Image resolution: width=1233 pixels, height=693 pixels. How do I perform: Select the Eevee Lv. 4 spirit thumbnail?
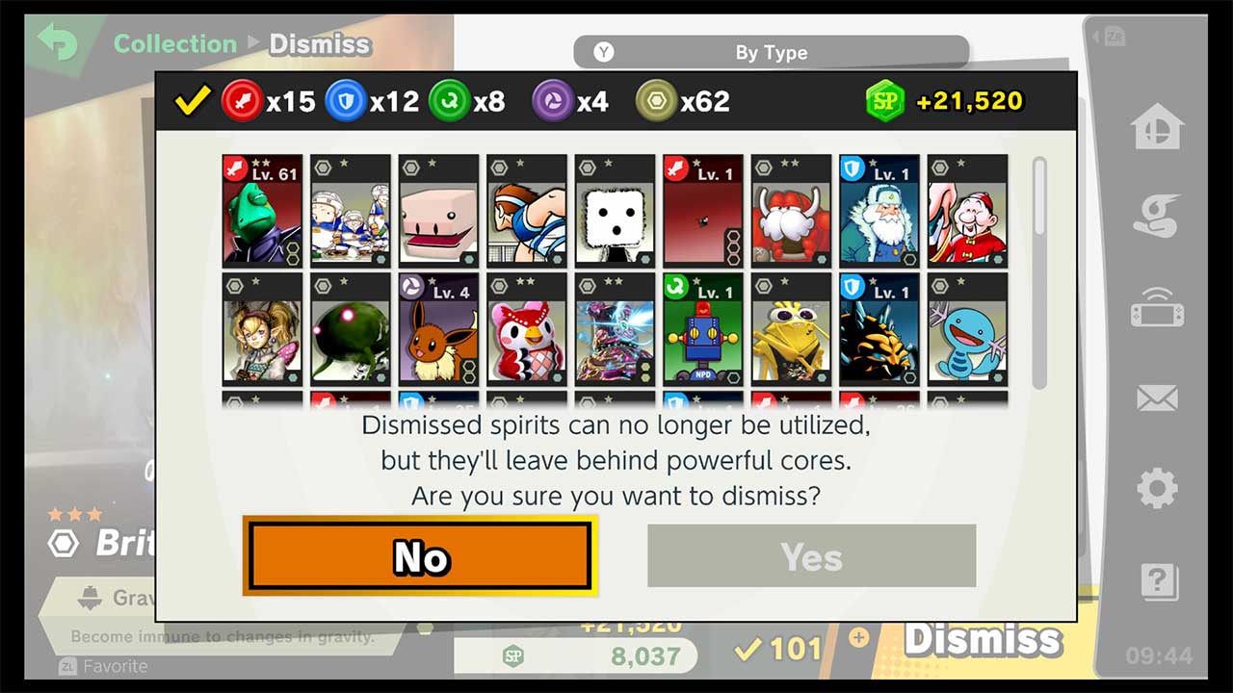[438, 328]
